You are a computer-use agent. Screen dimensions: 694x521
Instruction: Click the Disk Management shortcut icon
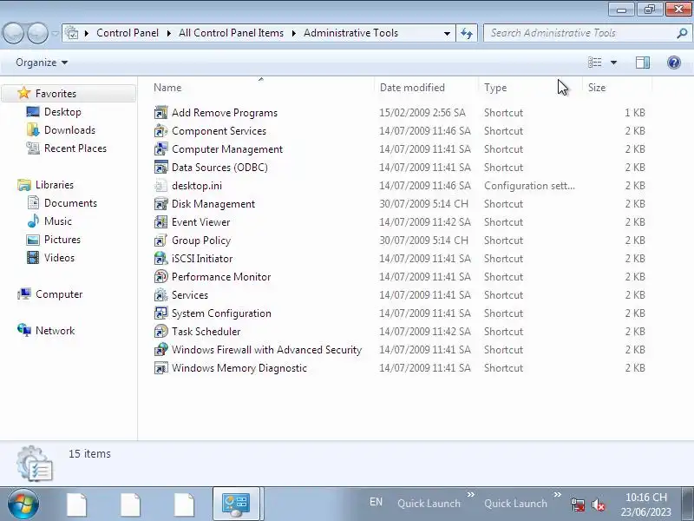160,204
